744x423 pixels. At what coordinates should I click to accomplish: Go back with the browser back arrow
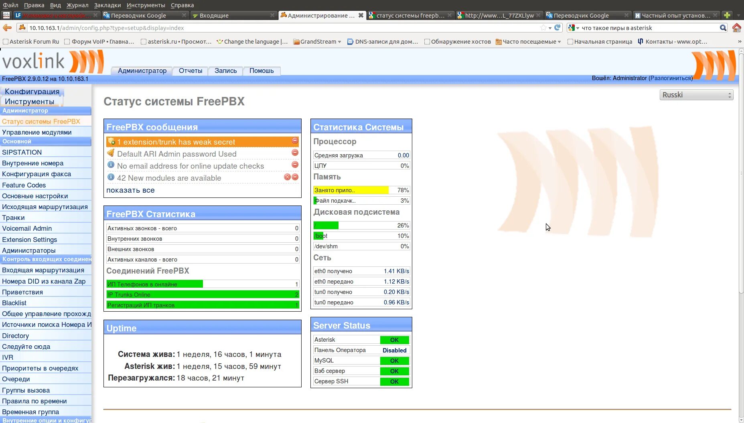[x=7, y=28]
